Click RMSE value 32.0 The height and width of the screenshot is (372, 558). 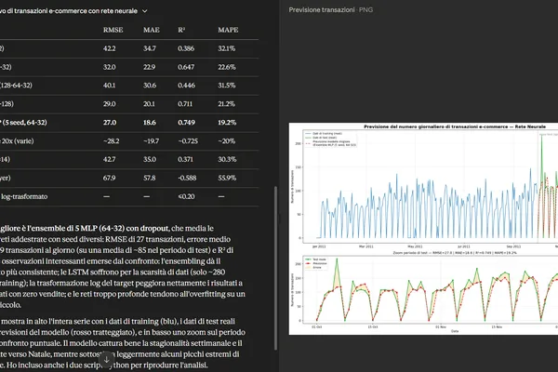point(109,67)
